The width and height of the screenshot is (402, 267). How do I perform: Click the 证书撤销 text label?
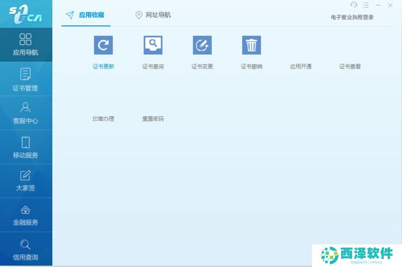click(251, 67)
